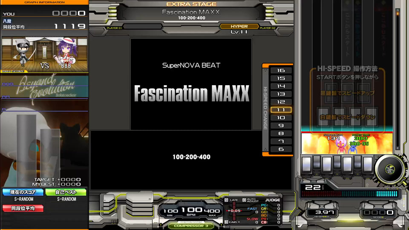409x230 pixels.
Task: Select hi-speed value 7
Action: tap(281, 141)
